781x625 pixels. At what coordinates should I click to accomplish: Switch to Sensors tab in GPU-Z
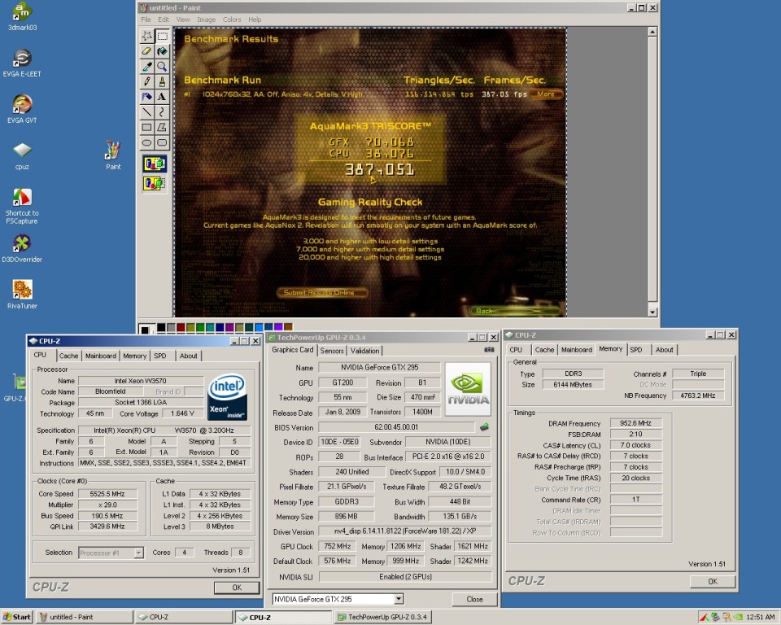point(332,351)
